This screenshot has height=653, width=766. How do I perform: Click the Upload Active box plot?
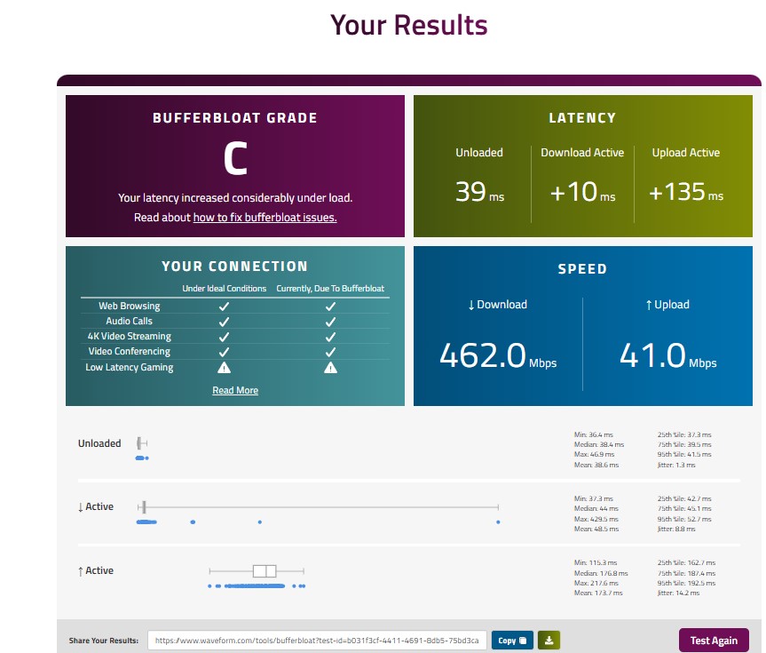[257, 571]
